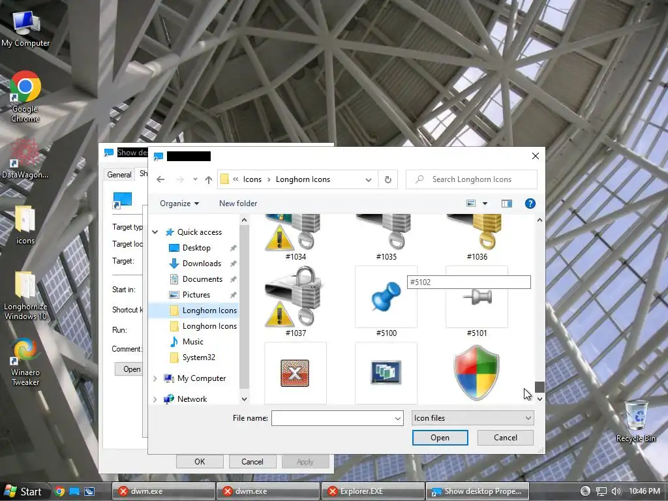Select the Windows security shield icon
Viewport: 668px width, 501px height.
coord(477,372)
